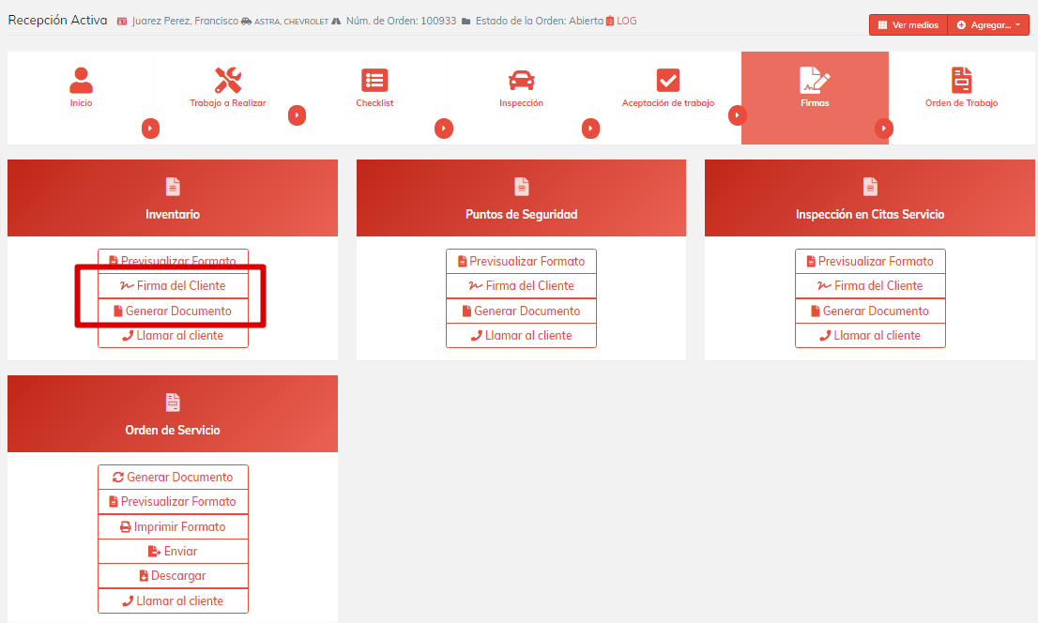Select the Checklist list icon

[374, 80]
